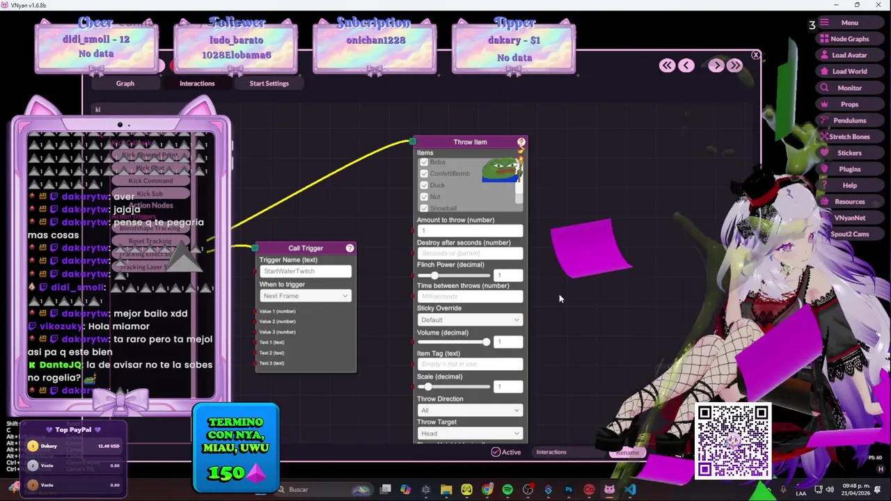Toggle the ConfettiBomb item checkbox
Viewport: 891px width, 501px height.
click(x=424, y=173)
